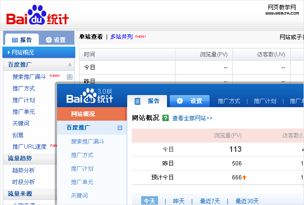This screenshot has height=205, width=304.
Task: Switch to 设置 tab in old interface
Action: coord(55,40)
